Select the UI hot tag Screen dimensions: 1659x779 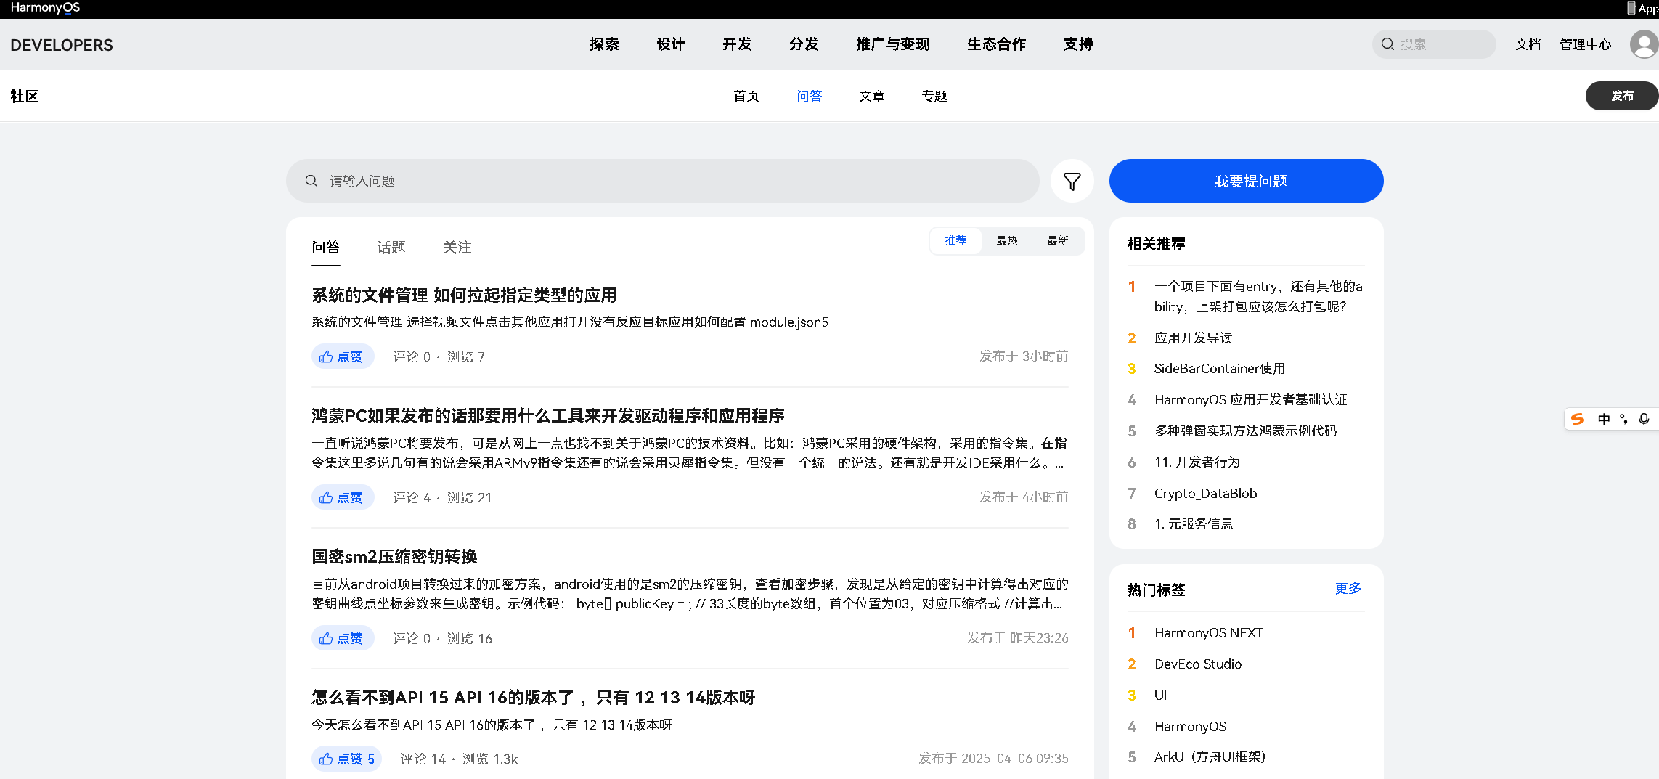(x=1160, y=696)
